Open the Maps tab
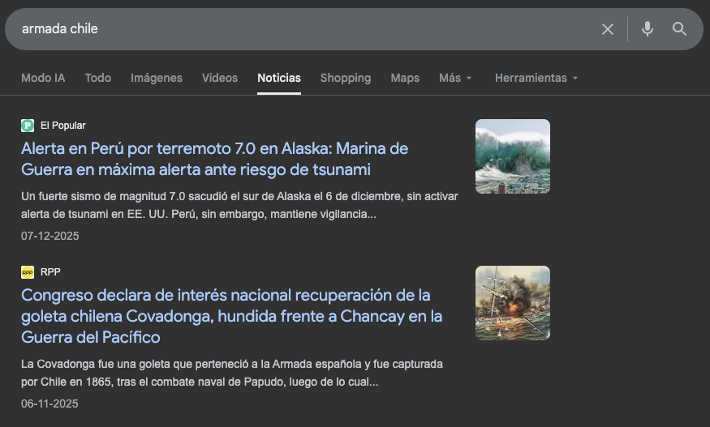Viewport: 710px width, 427px height. click(x=405, y=78)
